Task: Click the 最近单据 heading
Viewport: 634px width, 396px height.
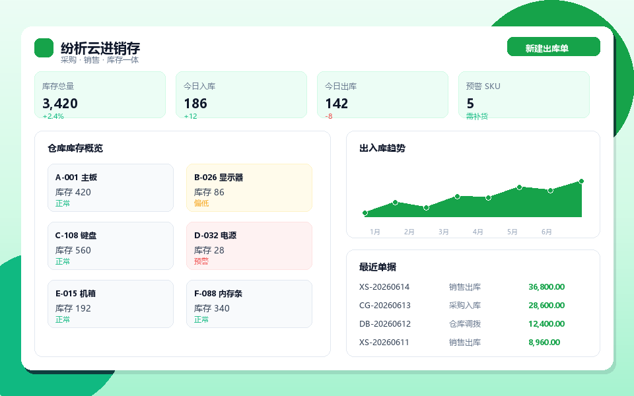Action: pos(378,267)
